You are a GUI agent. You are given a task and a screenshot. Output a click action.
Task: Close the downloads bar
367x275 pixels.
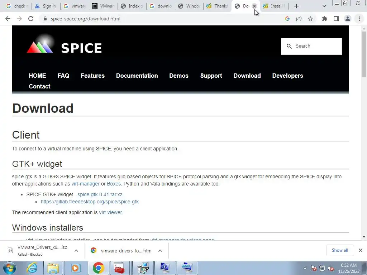(361, 250)
